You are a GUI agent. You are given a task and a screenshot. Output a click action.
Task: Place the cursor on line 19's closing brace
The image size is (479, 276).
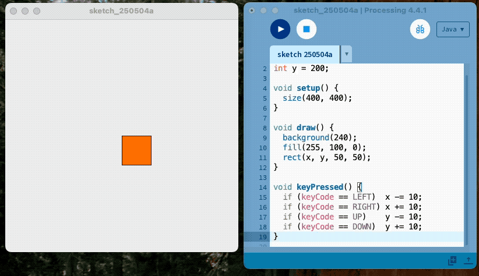pos(276,236)
